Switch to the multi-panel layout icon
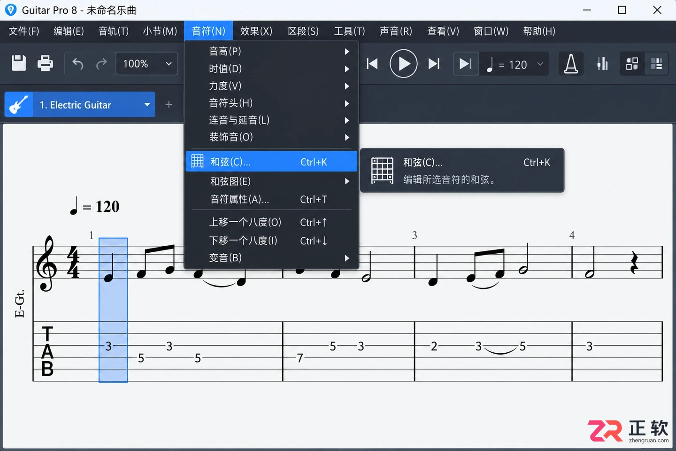This screenshot has height=451, width=676. (x=632, y=64)
